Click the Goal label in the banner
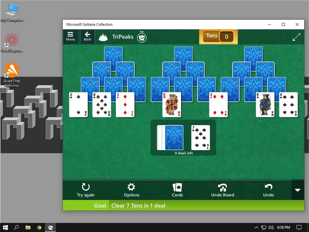 pos(100,205)
